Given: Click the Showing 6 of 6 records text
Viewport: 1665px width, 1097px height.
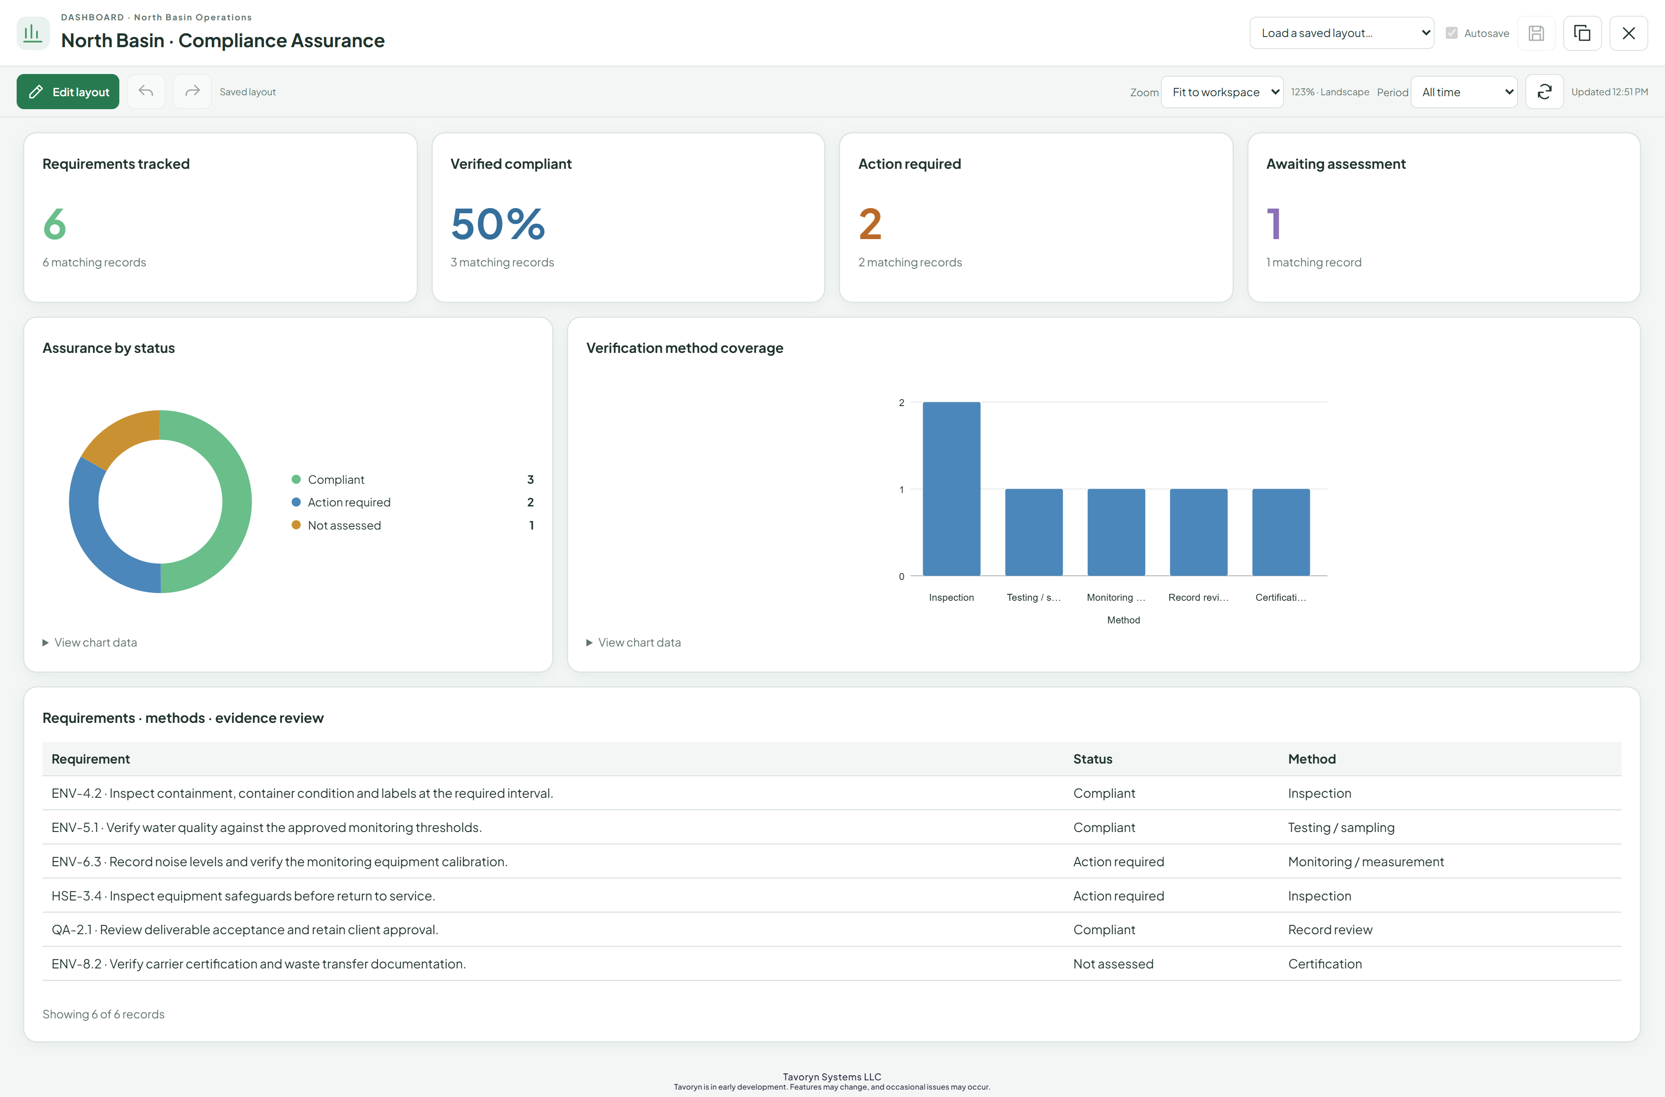Looking at the screenshot, I should tap(104, 1014).
